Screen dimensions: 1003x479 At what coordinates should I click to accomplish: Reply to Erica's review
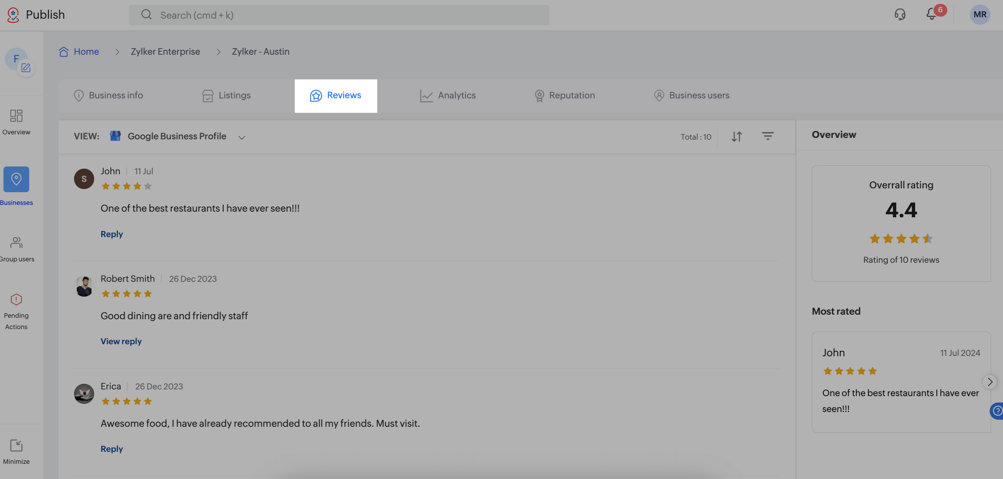(112, 449)
